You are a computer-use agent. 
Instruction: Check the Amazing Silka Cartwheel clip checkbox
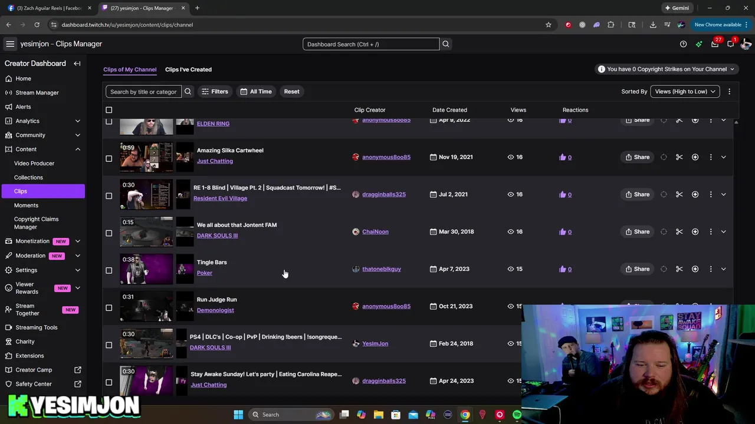tap(109, 158)
